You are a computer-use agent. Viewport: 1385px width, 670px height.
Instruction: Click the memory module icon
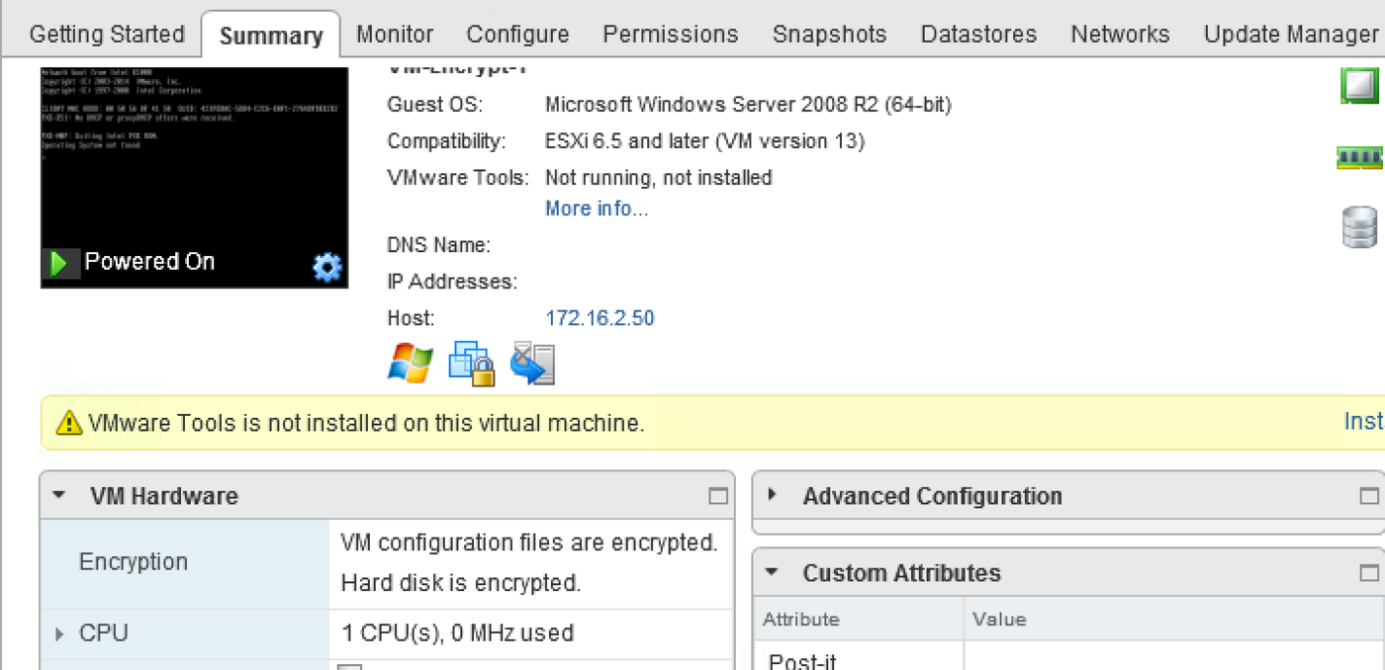click(1359, 156)
